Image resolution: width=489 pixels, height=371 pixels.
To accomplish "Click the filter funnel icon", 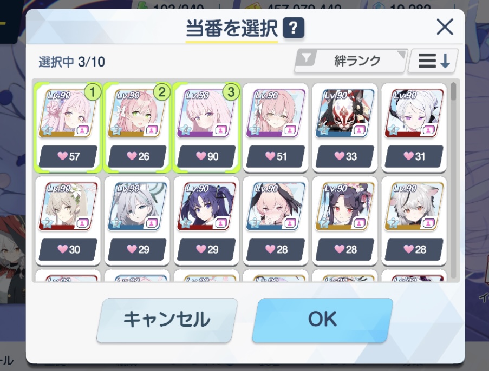I will click(x=307, y=58).
